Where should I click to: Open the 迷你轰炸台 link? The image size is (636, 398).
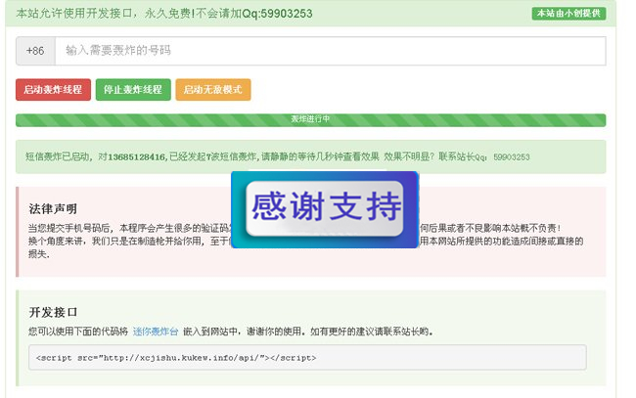[x=156, y=332]
